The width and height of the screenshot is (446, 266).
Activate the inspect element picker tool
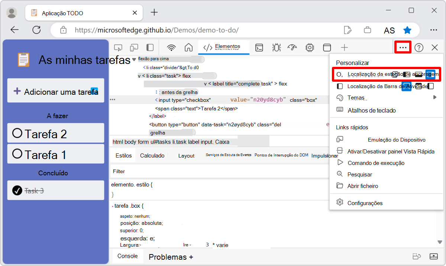tap(118, 48)
